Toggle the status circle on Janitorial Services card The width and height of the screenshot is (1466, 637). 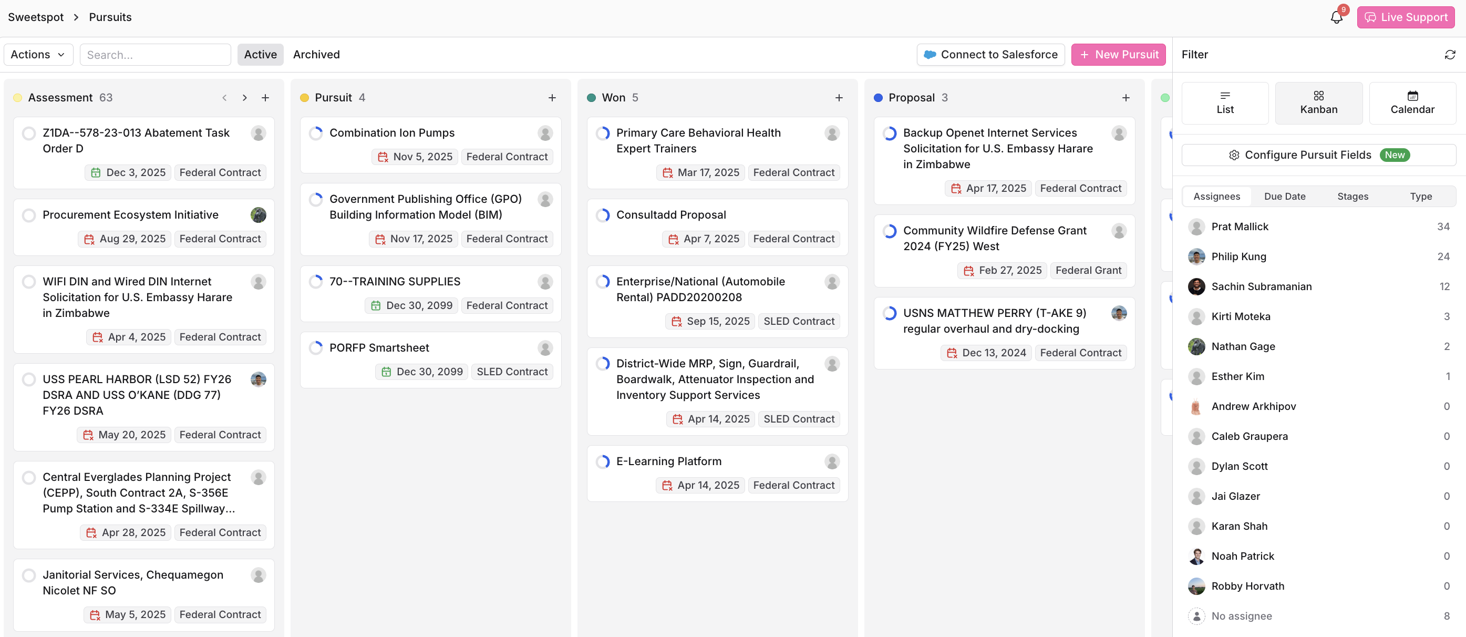click(28, 575)
